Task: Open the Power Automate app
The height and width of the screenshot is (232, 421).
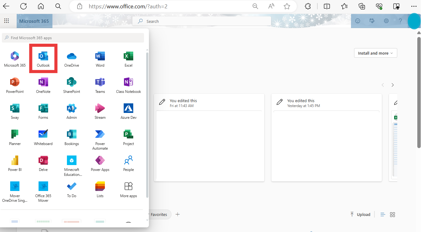Action: [100, 139]
